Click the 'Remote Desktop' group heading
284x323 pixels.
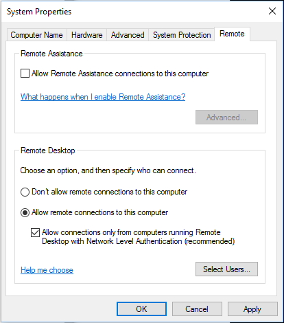pos(48,151)
